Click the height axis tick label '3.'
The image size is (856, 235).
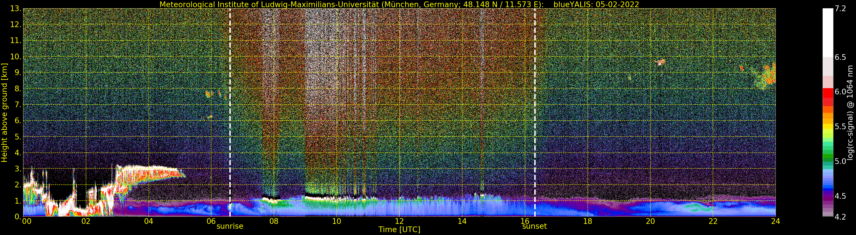point(18,169)
